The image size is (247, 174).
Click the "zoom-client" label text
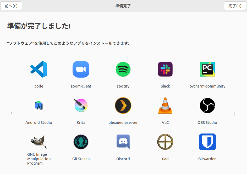(81, 86)
